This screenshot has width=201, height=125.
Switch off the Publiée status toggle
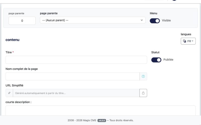(x=156, y=60)
